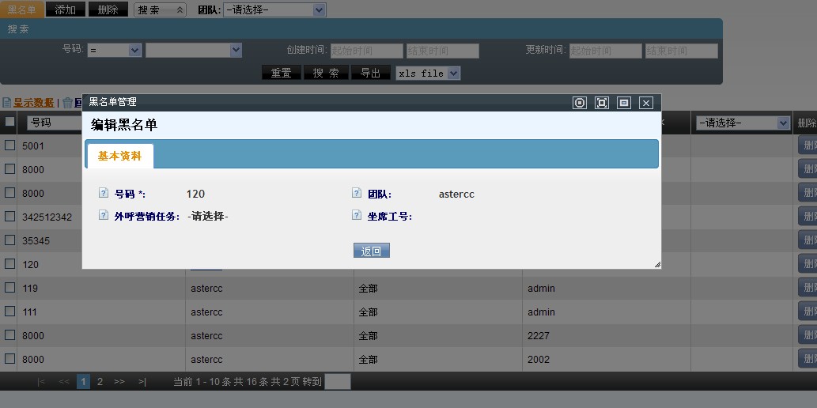The image size is (817, 408).
Task: Go to page 2 in pagination
Action: [x=100, y=382]
